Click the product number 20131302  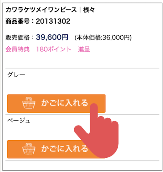(53, 21)
